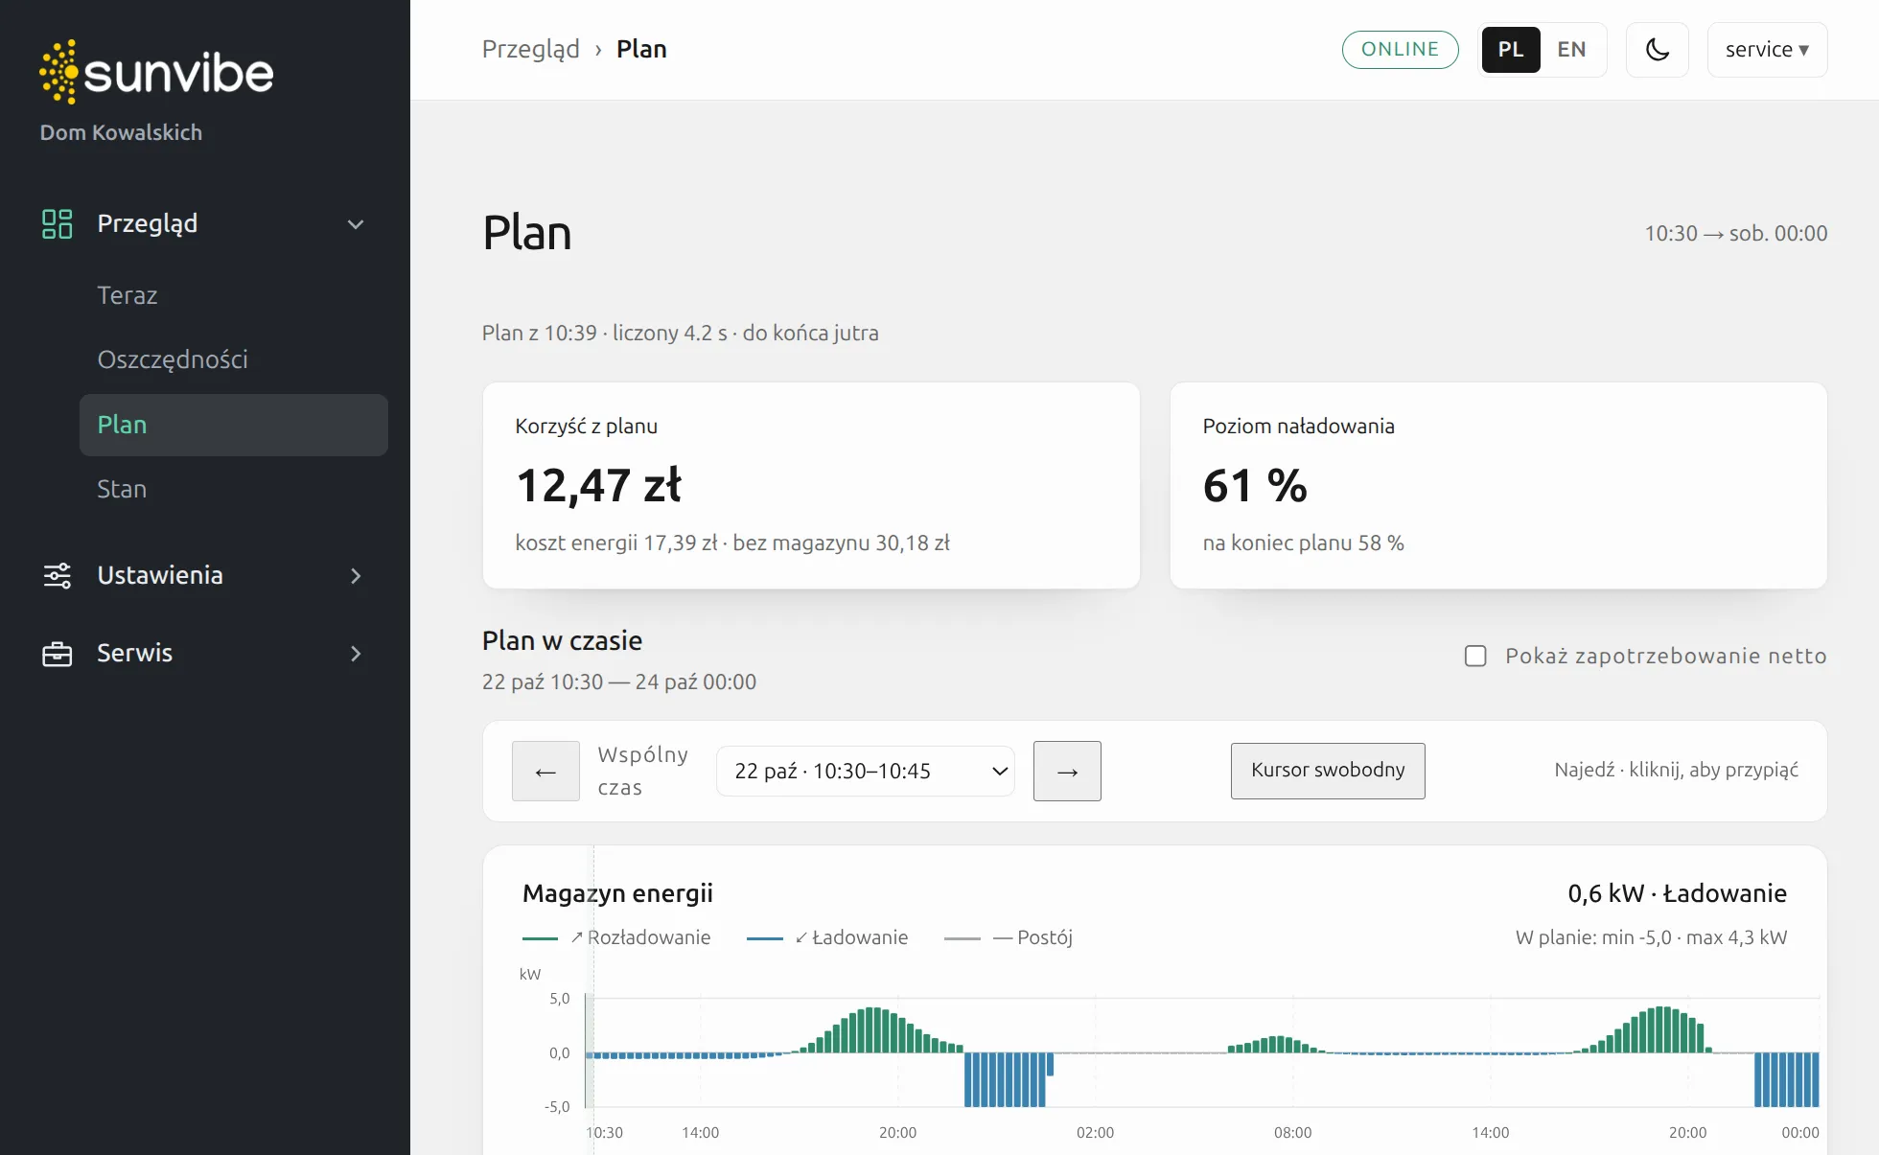Screen dimensions: 1879x1155
Task: Click Rozładowanie legend entry in chart
Action: 616,937
